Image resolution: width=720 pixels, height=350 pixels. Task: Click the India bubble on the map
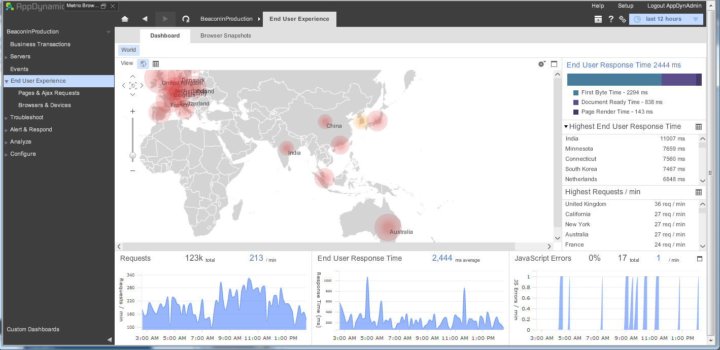coord(286,148)
